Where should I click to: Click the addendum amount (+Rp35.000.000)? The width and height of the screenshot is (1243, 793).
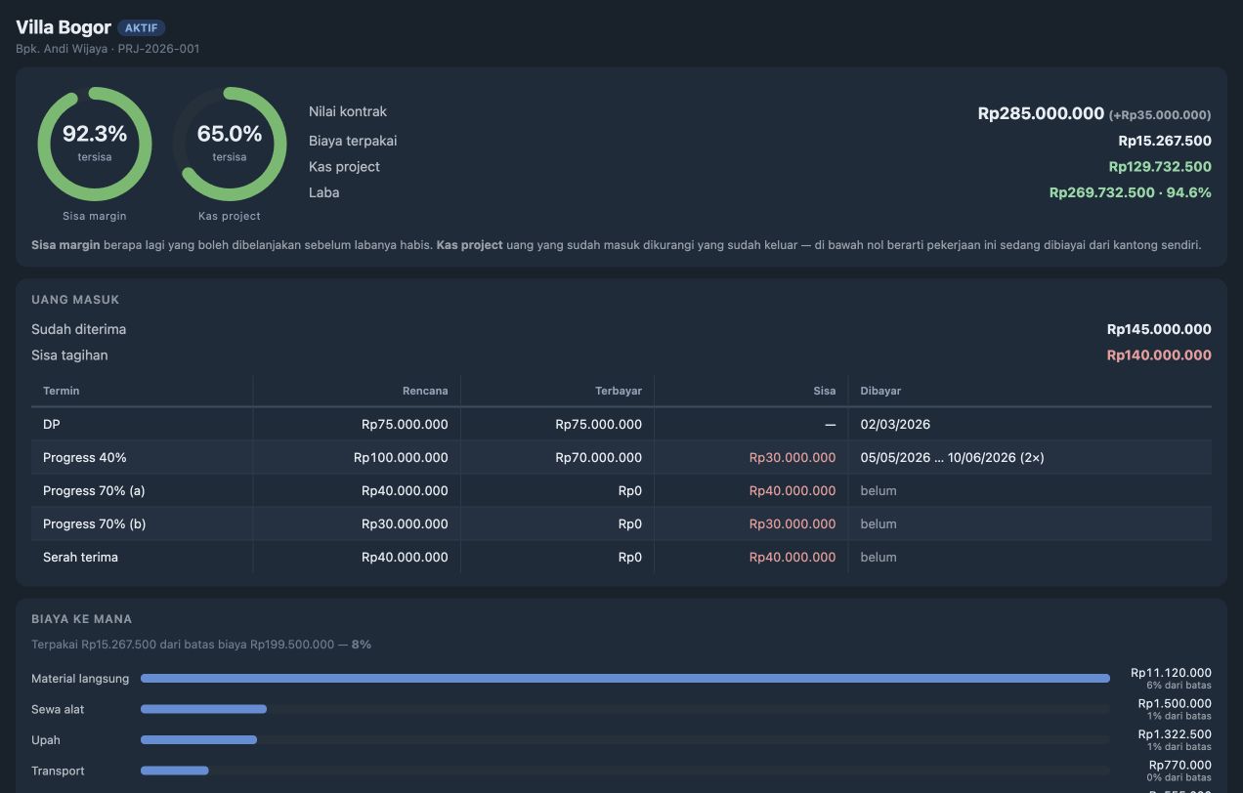pos(1160,115)
